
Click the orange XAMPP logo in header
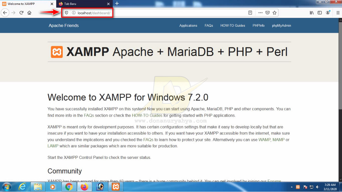click(57, 52)
